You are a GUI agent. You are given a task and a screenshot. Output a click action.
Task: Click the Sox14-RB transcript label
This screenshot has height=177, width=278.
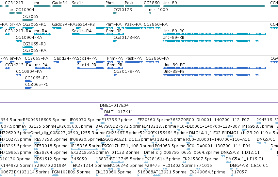click(85, 24)
